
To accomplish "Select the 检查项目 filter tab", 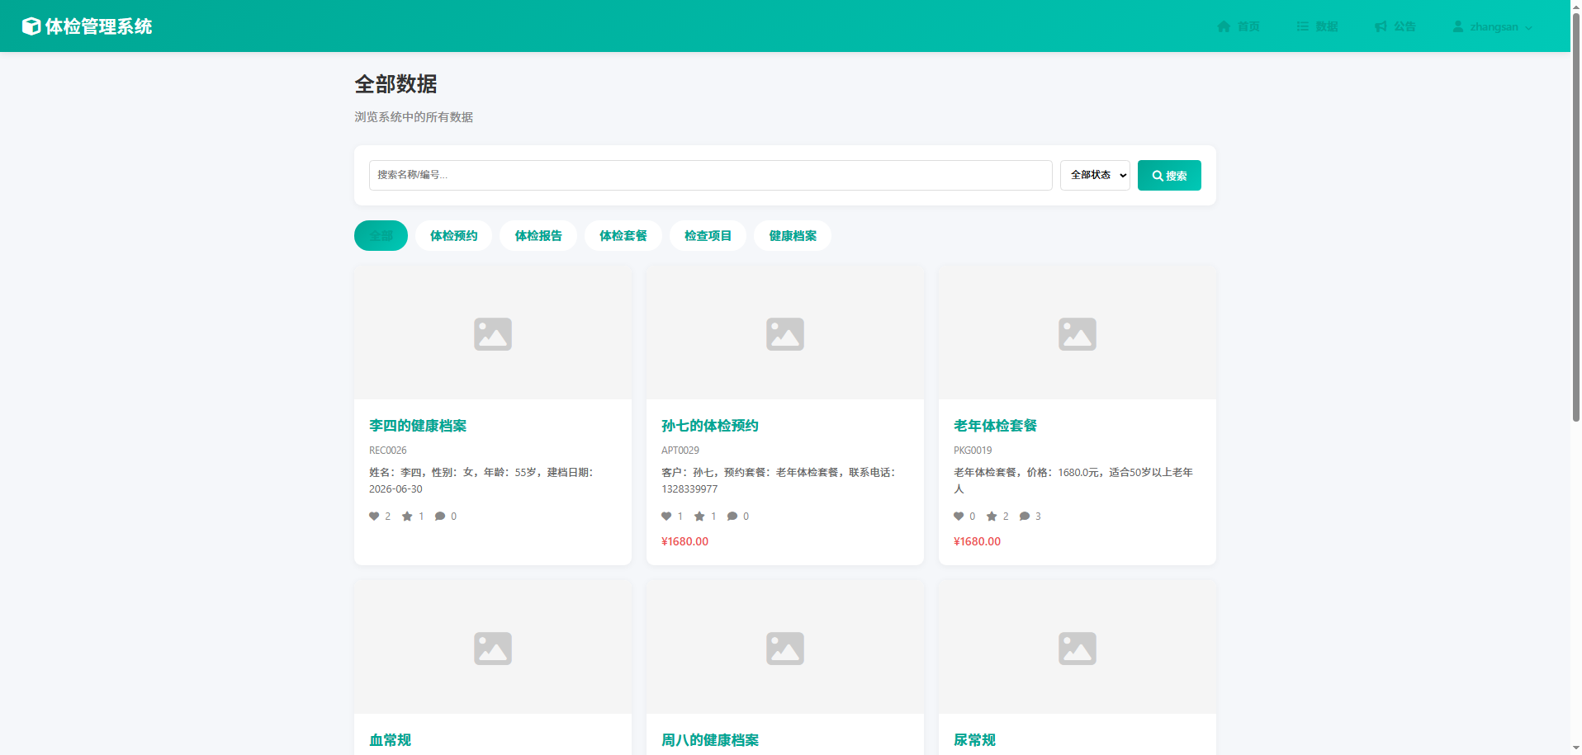I will (708, 235).
